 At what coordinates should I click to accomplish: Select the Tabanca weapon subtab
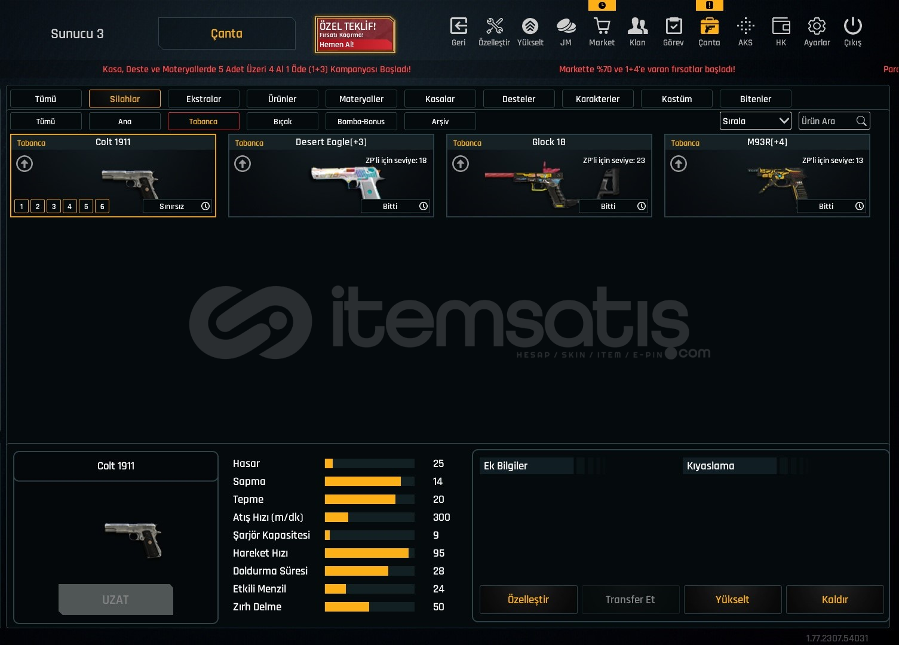point(204,121)
